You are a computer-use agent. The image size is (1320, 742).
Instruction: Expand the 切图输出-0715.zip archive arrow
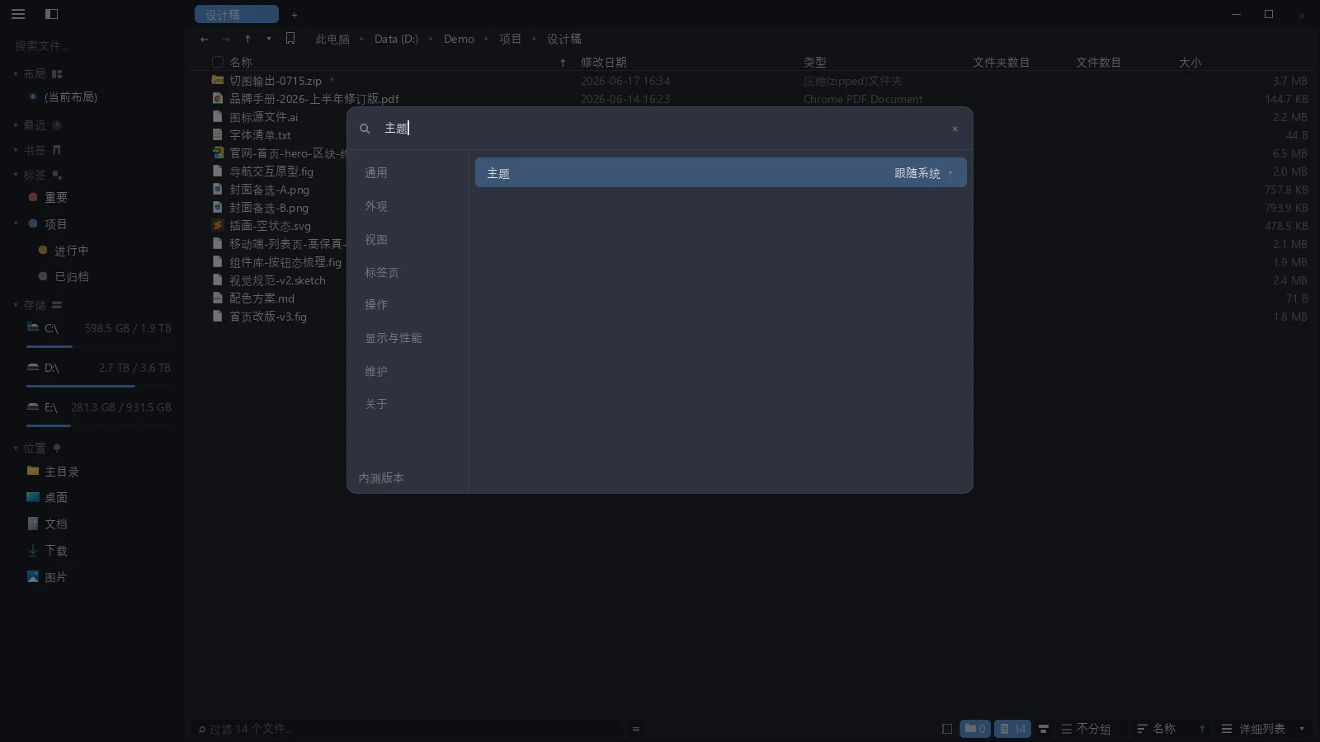(332, 80)
